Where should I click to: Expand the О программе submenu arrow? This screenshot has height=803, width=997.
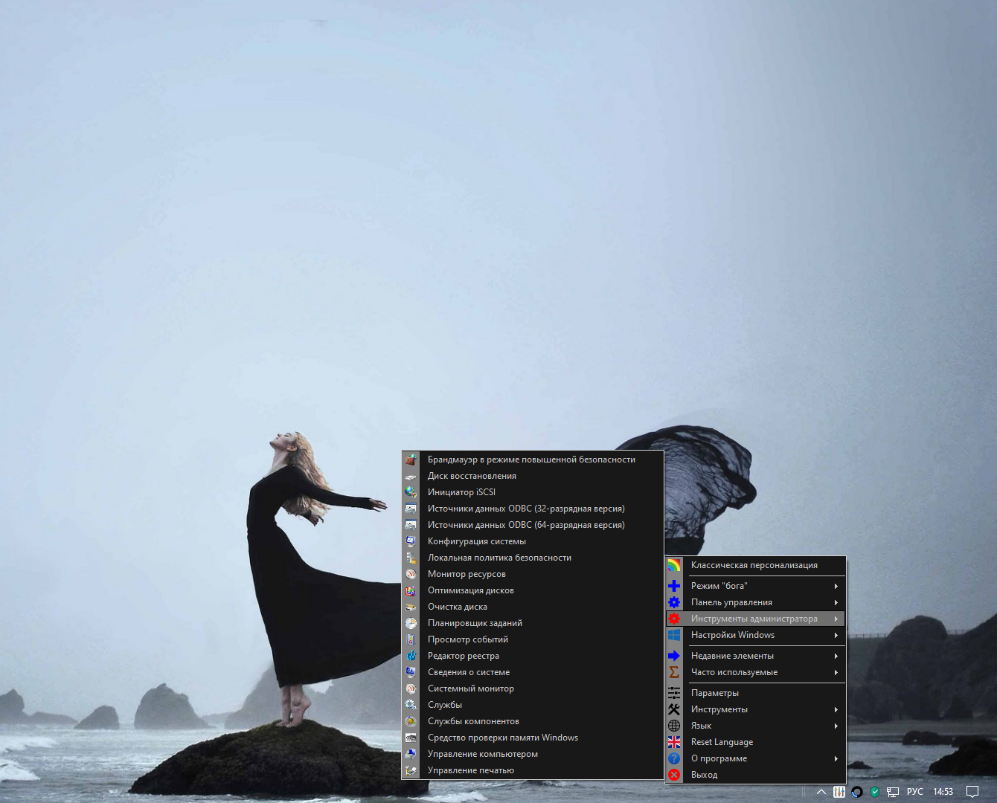pos(836,758)
